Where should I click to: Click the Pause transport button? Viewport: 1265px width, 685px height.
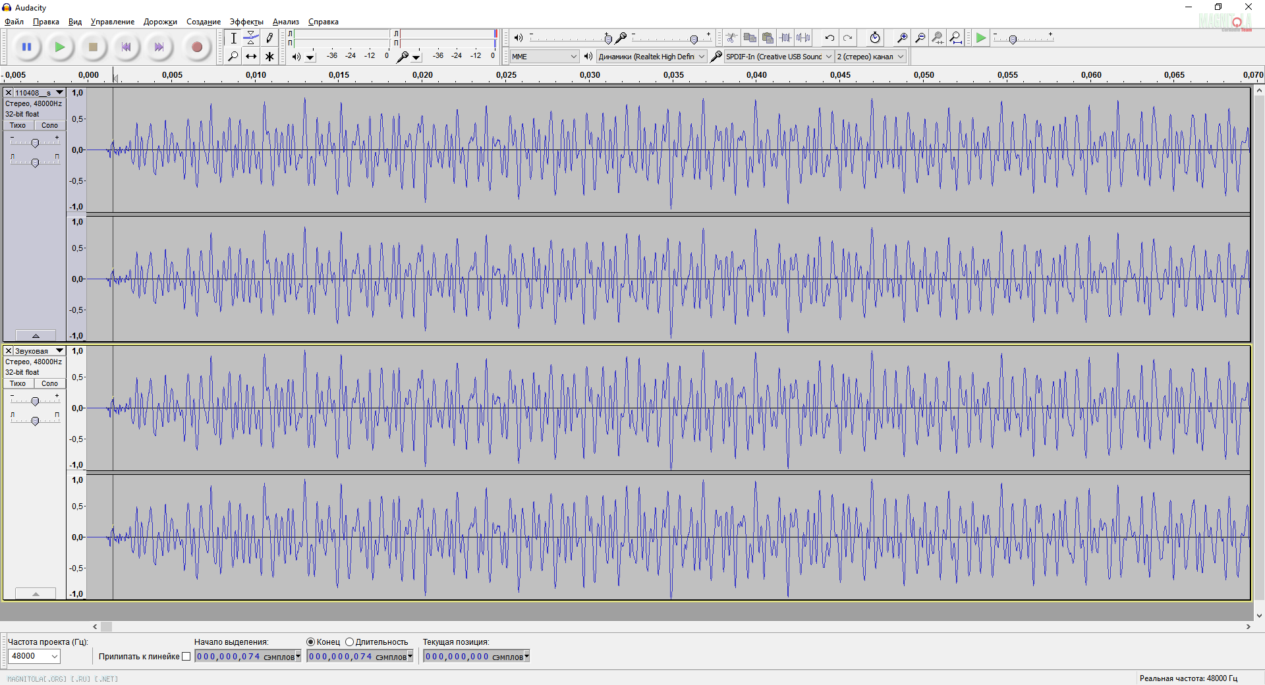tap(27, 47)
